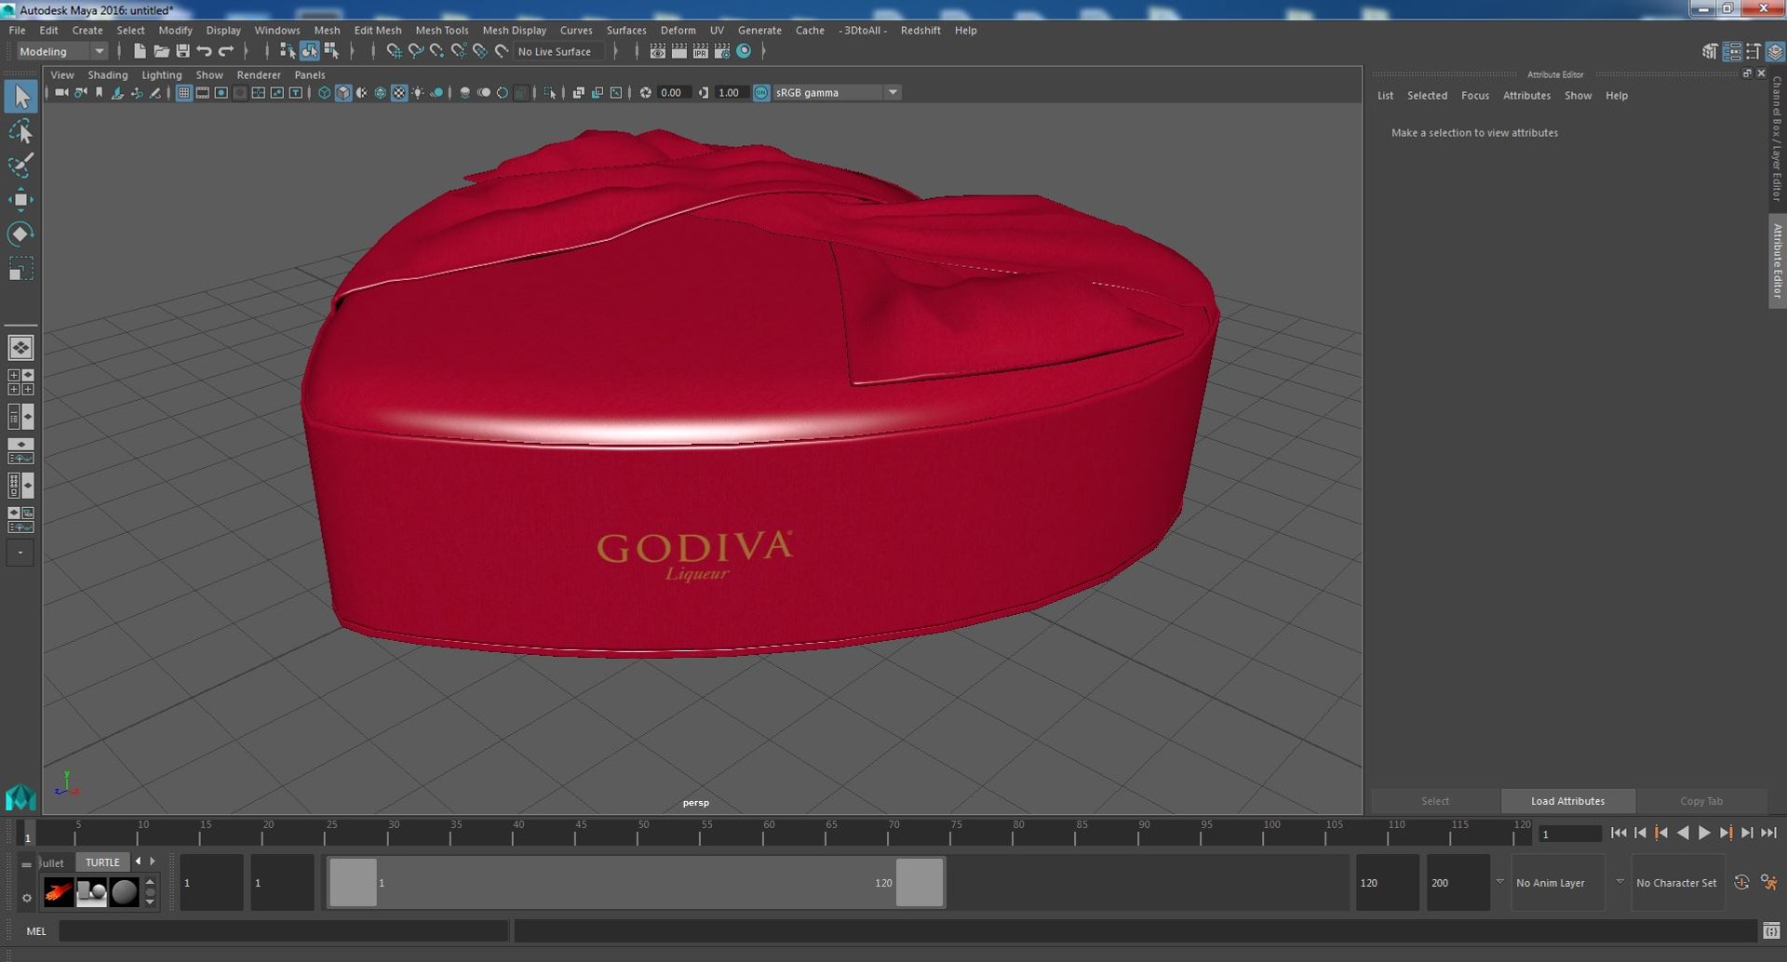1787x962 pixels.
Task: Toggle textured display in viewport
Action: point(399,92)
